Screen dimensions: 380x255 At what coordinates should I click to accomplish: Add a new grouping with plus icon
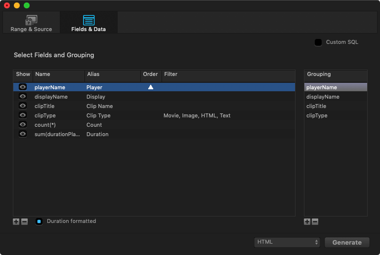tap(307, 222)
